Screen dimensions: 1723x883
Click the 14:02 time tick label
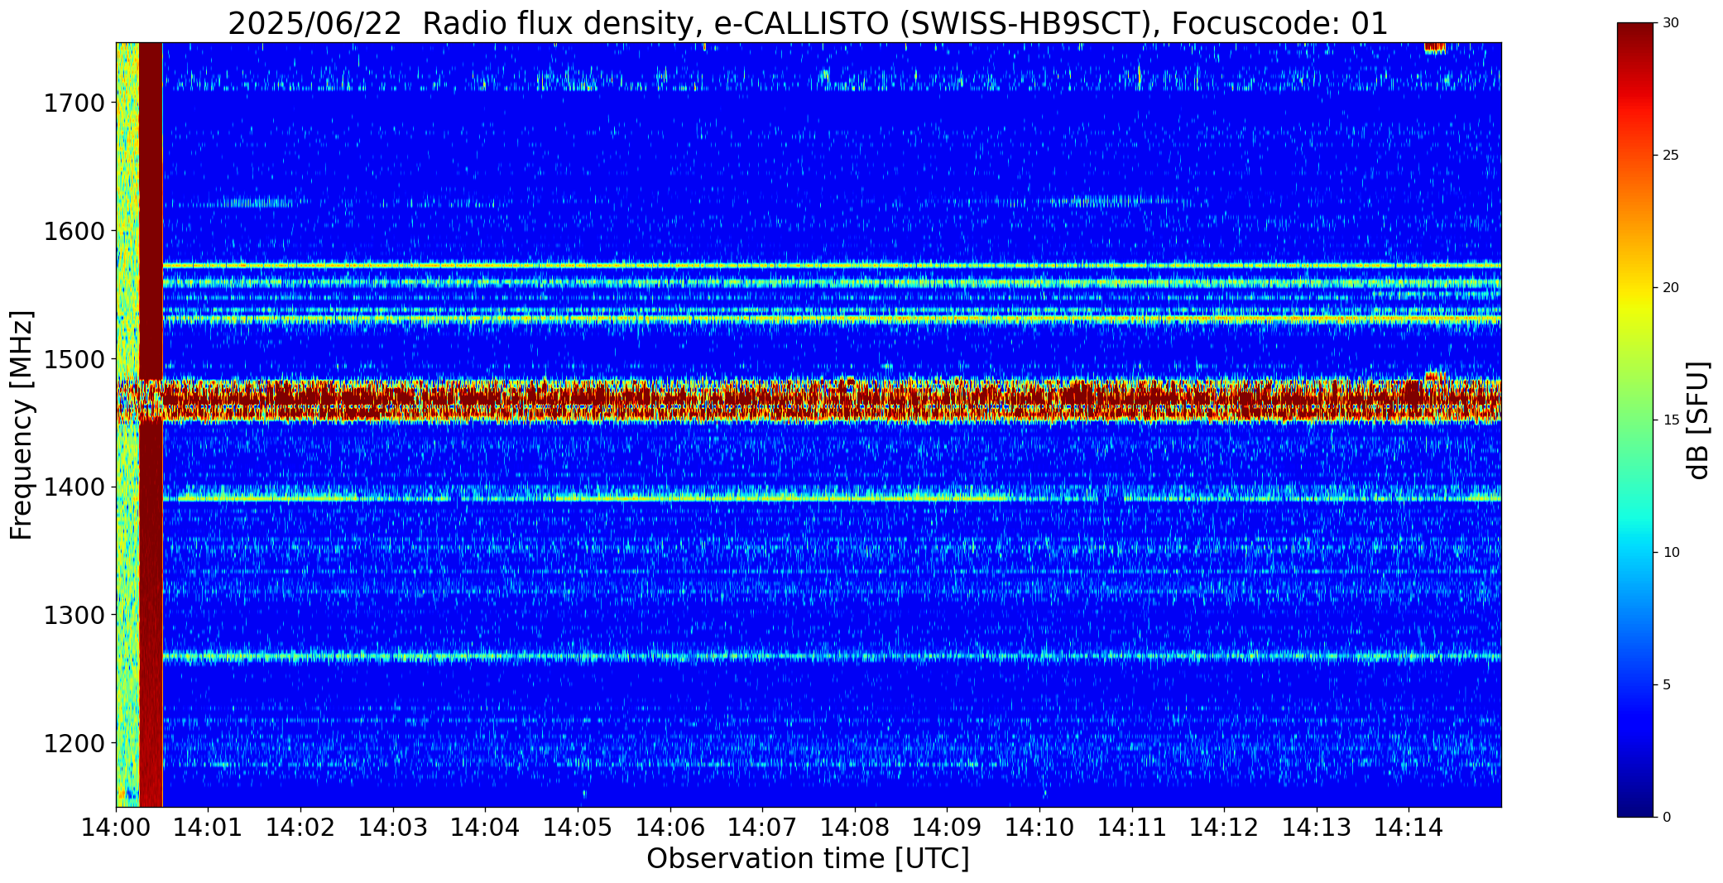(300, 827)
